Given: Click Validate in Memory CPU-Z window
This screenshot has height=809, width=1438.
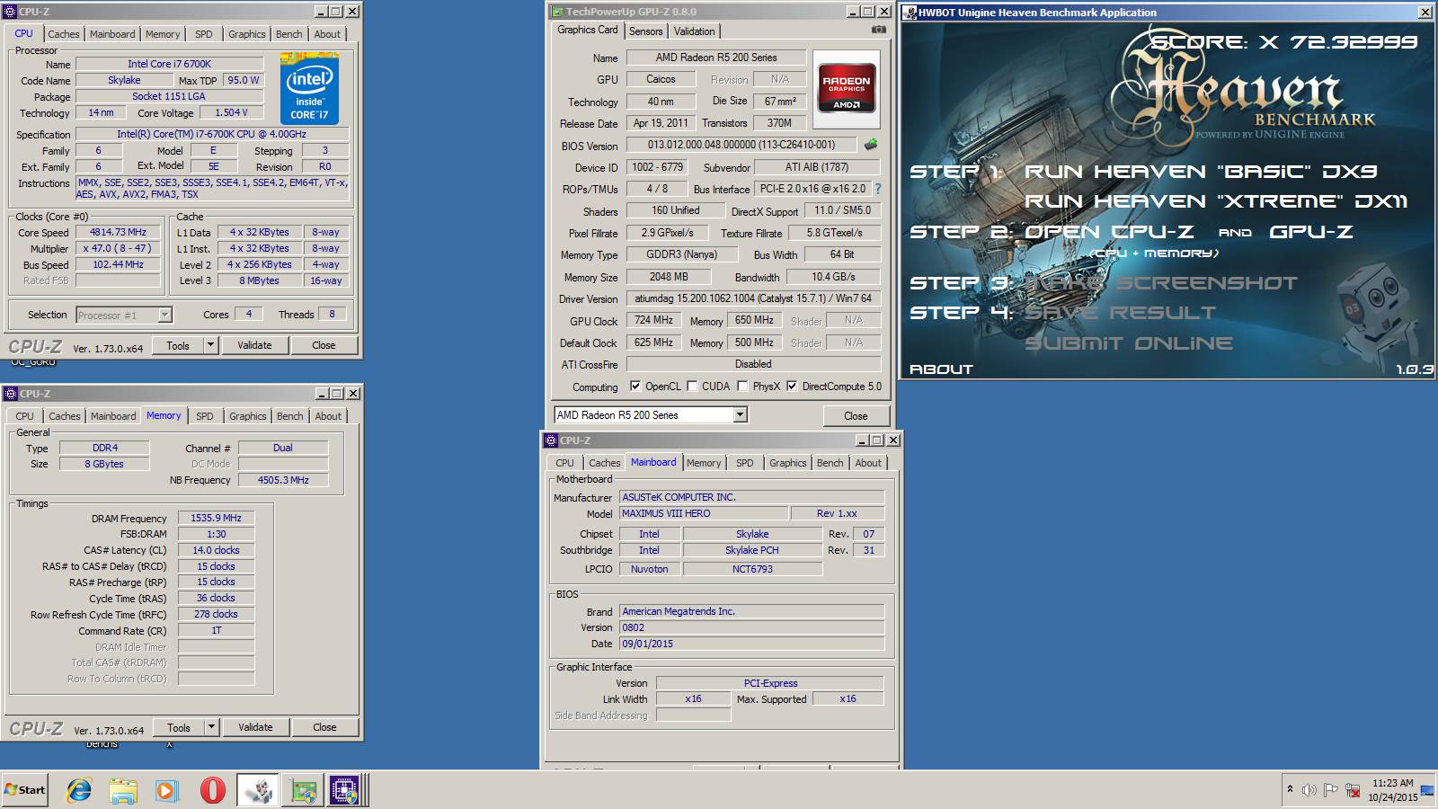Looking at the screenshot, I should [255, 727].
